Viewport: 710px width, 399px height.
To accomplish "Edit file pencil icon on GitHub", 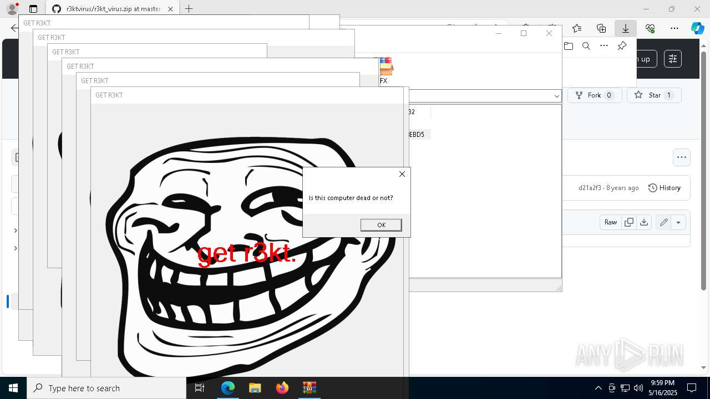I will [x=663, y=222].
